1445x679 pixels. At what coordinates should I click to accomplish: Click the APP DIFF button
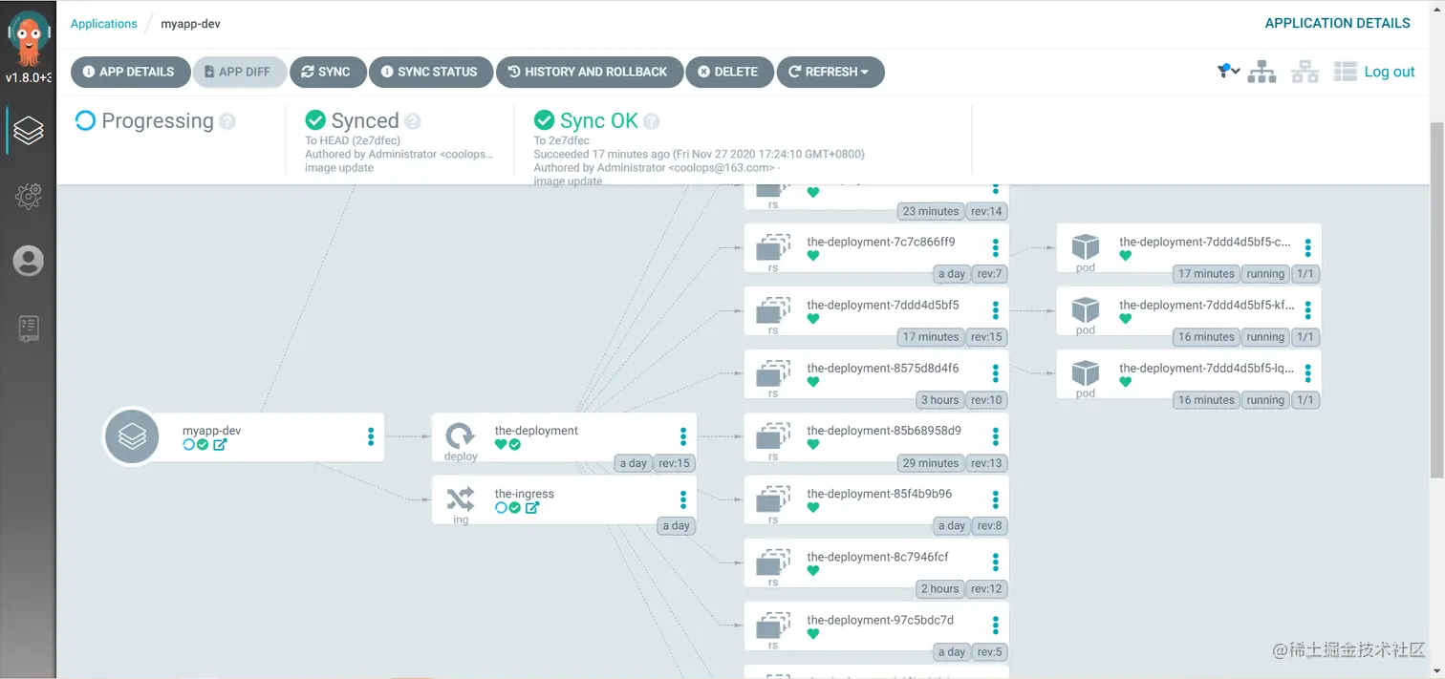click(239, 72)
